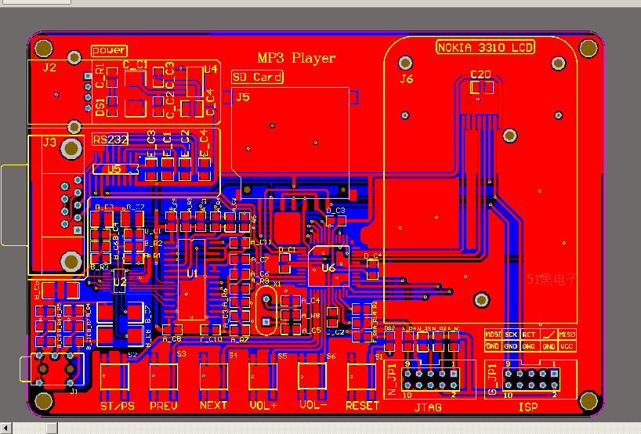
Task: Click the S6 switch designator
Action: pyautogui.click(x=331, y=356)
